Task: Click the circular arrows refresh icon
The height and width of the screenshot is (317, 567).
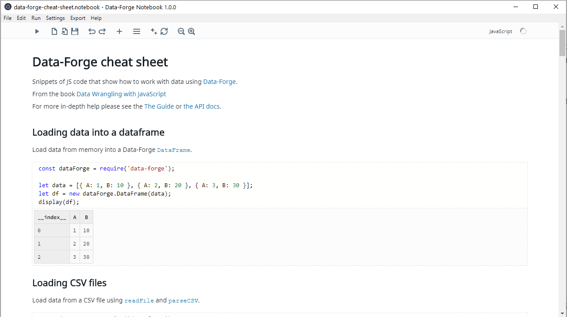Action: pos(164,31)
